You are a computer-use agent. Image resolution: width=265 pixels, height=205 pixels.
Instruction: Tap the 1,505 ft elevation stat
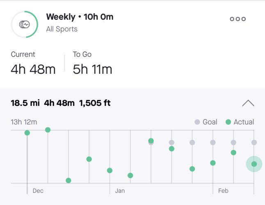95,103
